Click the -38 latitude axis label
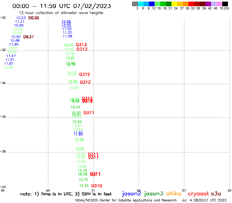 pyautogui.click(x=3, y=151)
